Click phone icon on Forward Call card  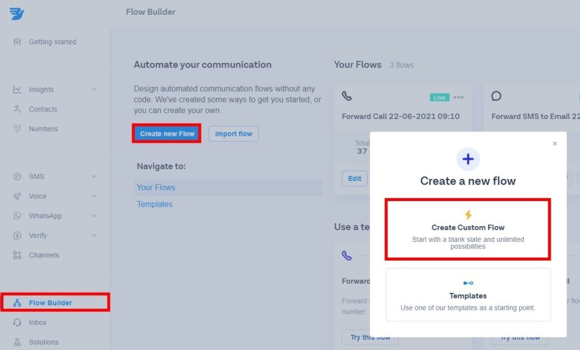347,96
